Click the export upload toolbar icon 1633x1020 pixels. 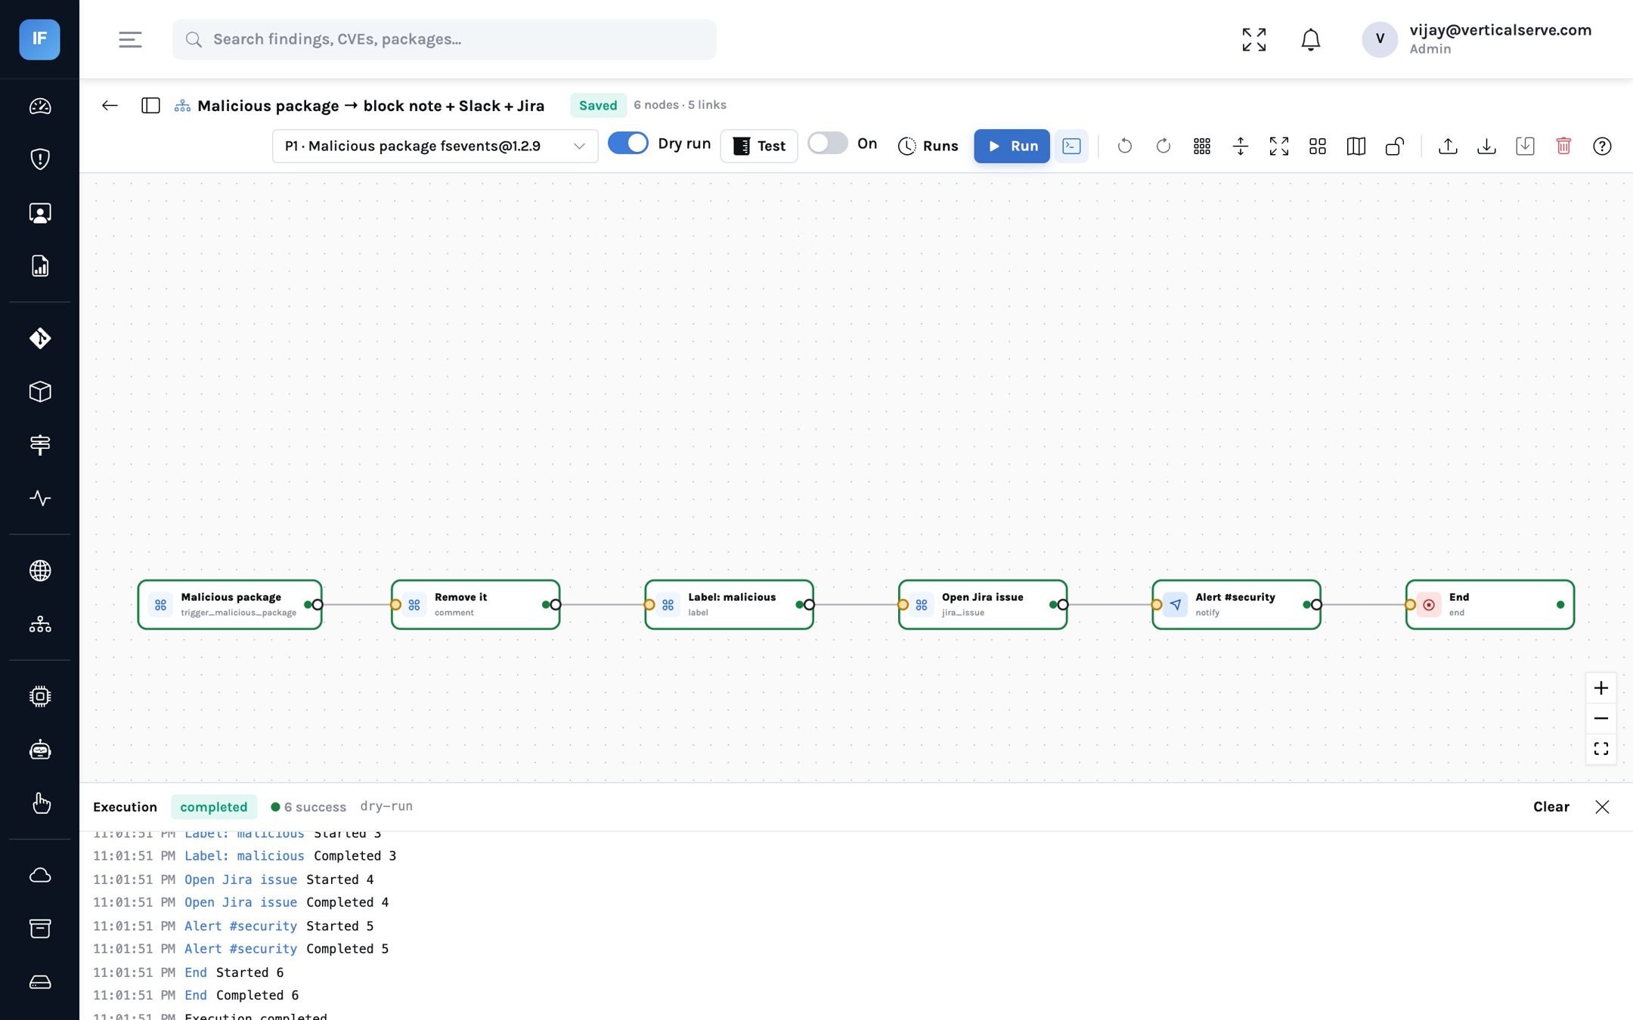[1448, 146]
